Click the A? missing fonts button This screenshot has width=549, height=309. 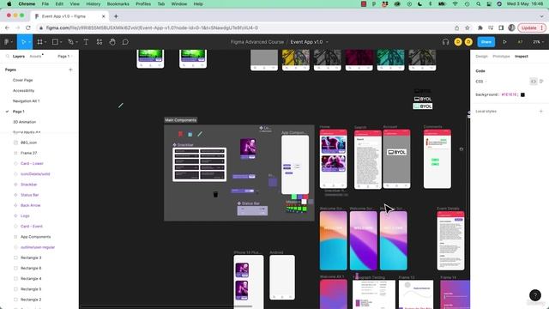pos(520,42)
